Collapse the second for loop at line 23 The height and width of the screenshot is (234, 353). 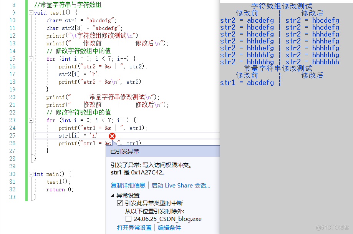pyautogui.click(x=31, y=120)
